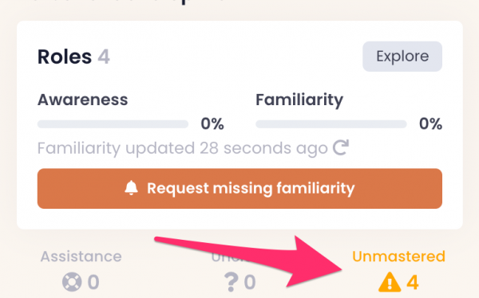
Task: Click the Assistance lifebuoy icon
Action: tap(72, 282)
